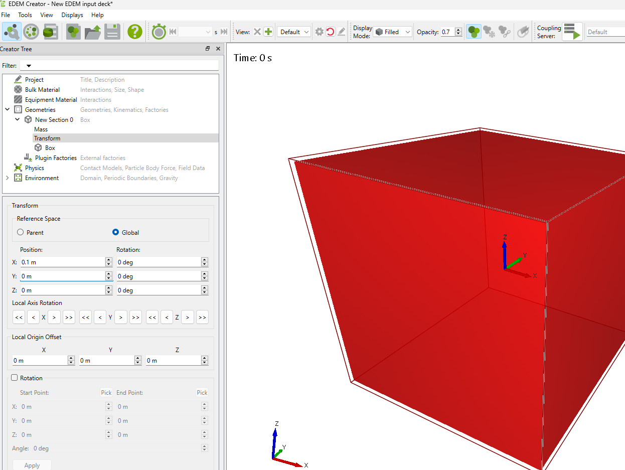Open view settings gear icon
This screenshot has width=625, height=470.
click(320, 32)
